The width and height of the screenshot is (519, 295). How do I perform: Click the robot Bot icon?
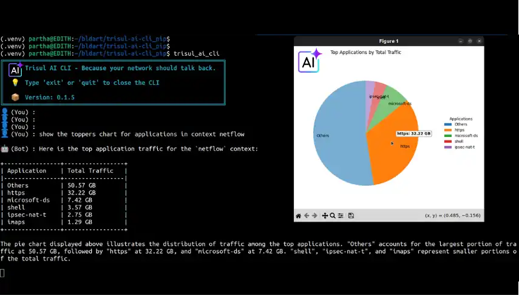[5, 148]
